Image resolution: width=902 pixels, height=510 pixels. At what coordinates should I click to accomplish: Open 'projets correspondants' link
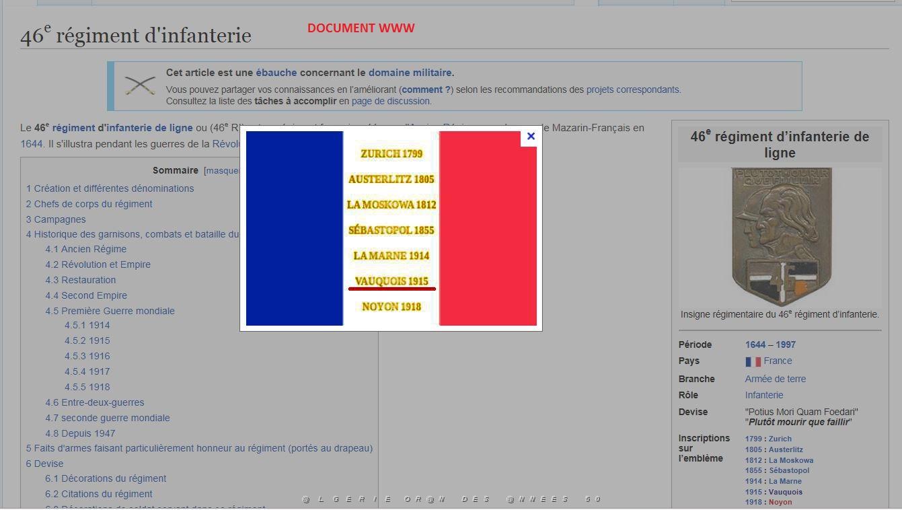(x=632, y=89)
